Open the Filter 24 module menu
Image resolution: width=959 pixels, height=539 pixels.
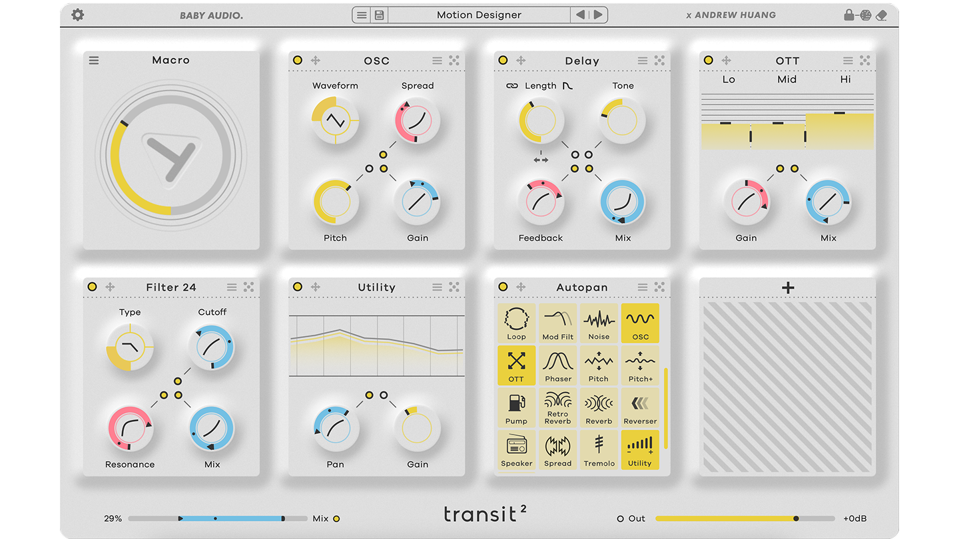(x=231, y=287)
